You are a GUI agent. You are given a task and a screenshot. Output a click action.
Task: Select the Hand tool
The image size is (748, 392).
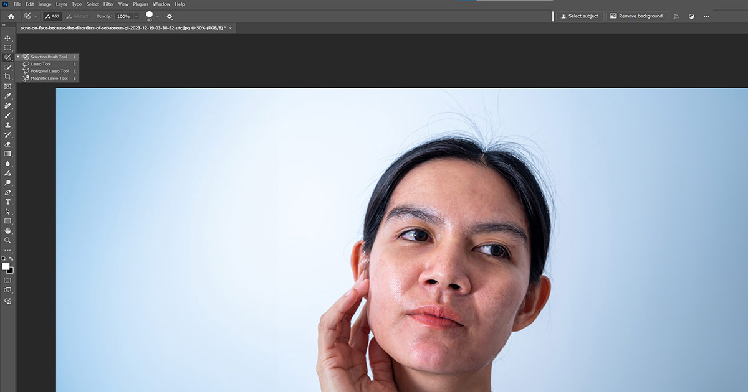point(8,231)
